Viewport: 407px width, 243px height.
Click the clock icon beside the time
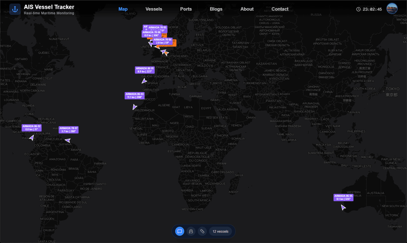click(358, 9)
